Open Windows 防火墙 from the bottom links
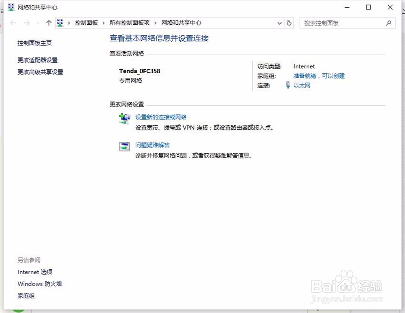The width and height of the screenshot is (405, 313). click(x=40, y=284)
